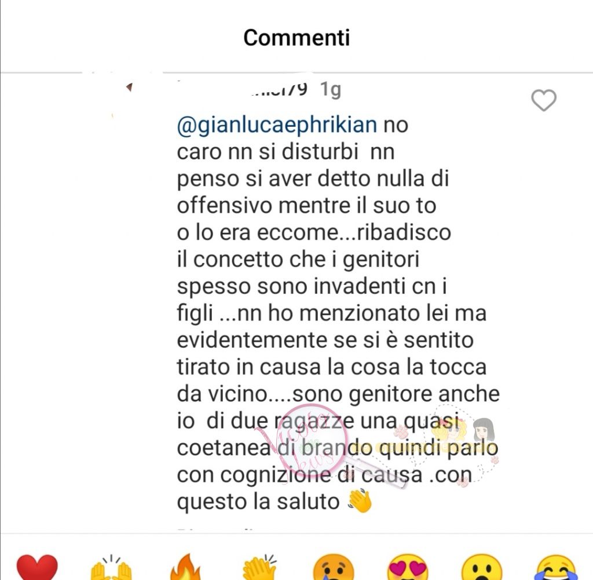
Task: Tap the line 'il concetto che i genitori'
Action: (x=298, y=260)
